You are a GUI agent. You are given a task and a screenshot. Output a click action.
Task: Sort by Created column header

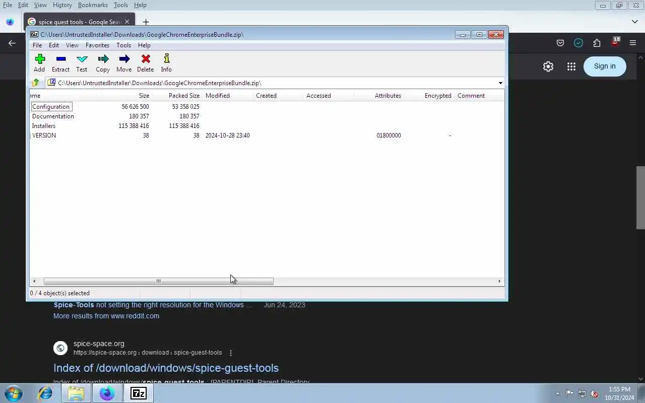[278, 96]
